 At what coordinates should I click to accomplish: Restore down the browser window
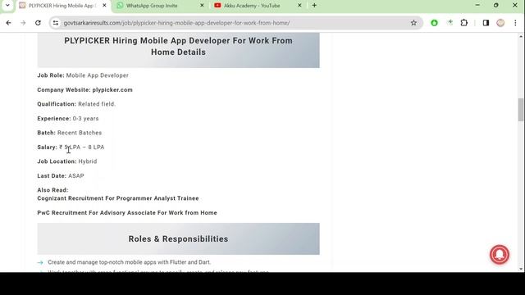[496, 6]
